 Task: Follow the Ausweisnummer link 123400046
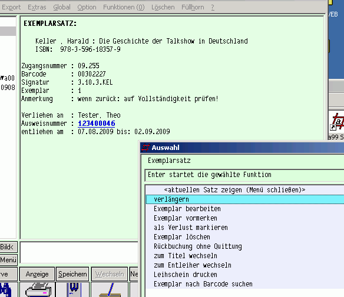(x=97, y=124)
